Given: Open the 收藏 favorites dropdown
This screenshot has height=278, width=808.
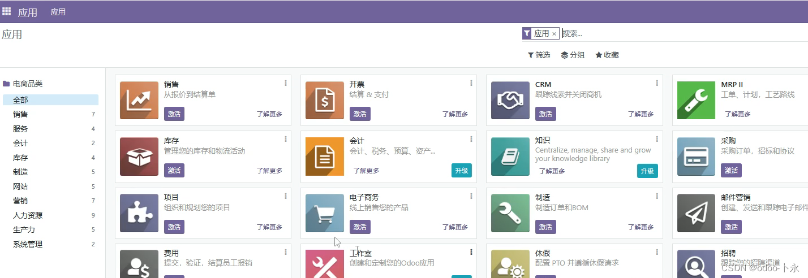Looking at the screenshot, I should (x=607, y=55).
